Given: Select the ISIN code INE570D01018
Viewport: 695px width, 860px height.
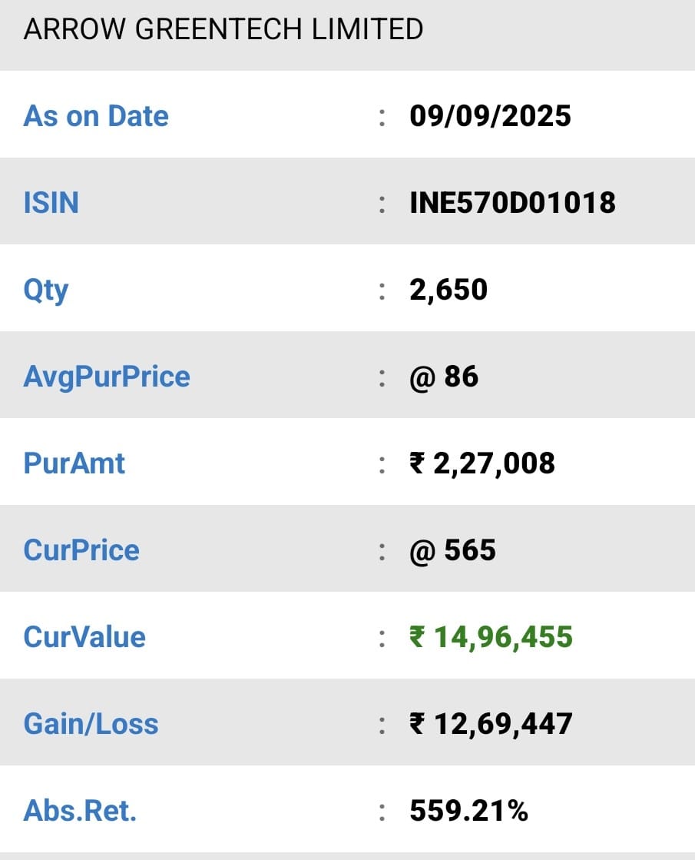Looking at the screenshot, I should click(512, 203).
